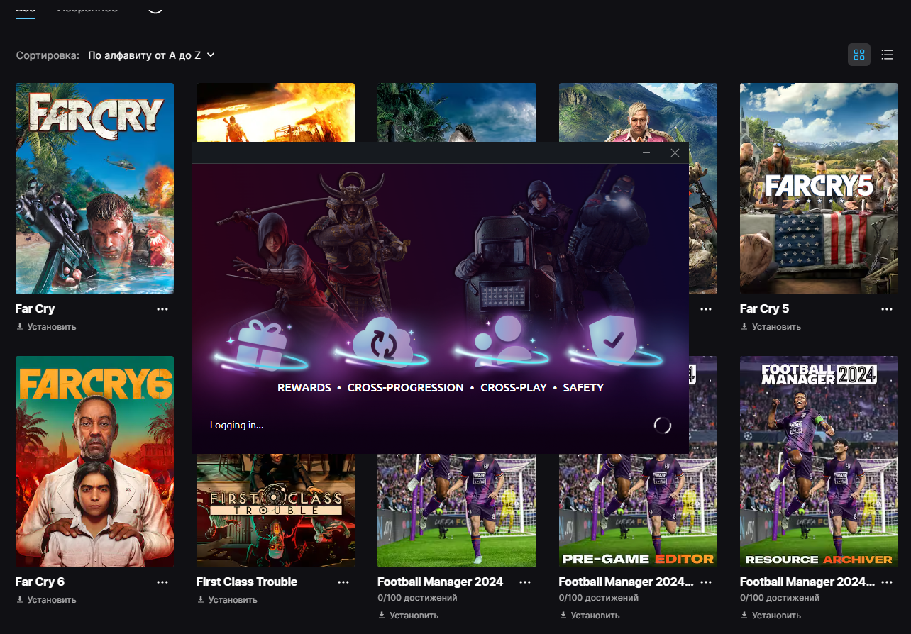Screen dimensions: 911x634
Task: Open the sort dropdown «По алфавиту от A до Z»
Action: click(151, 55)
